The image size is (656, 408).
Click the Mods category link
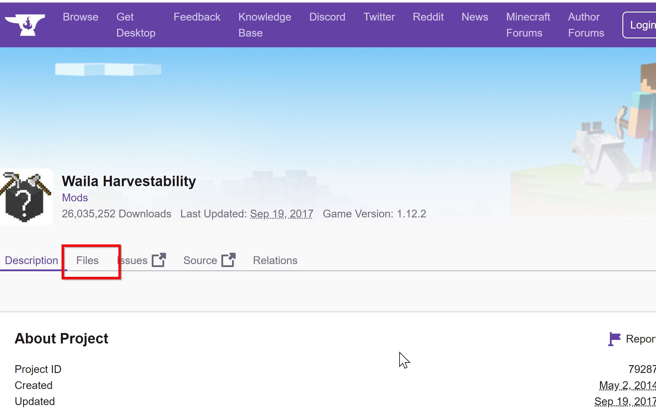click(x=75, y=198)
